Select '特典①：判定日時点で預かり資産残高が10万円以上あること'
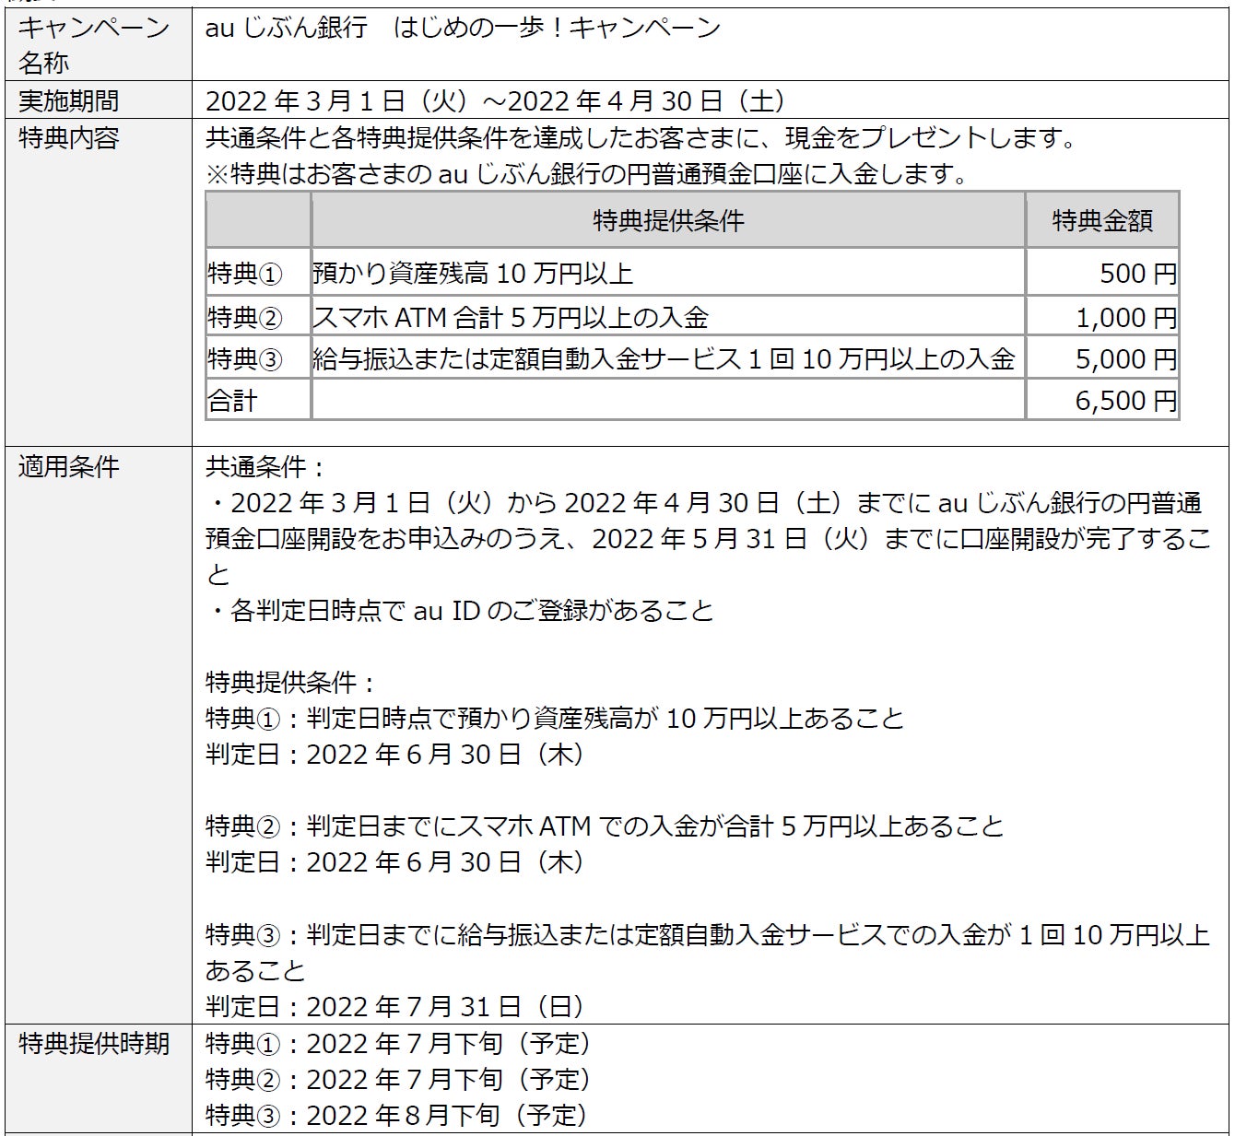This screenshot has height=1136, width=1235. pos(555,718)
